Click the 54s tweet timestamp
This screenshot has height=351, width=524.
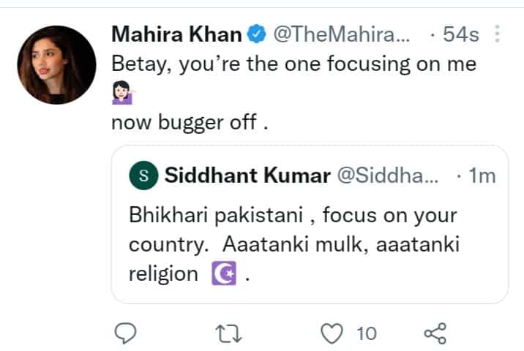coord(467,34)
